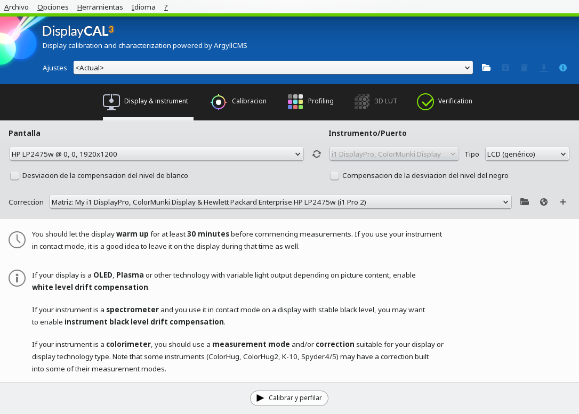
Task: Open the Herramientas menu
Action: 100,7
